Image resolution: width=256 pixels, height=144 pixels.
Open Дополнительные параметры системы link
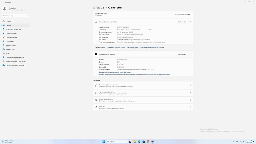click(152, 47)
